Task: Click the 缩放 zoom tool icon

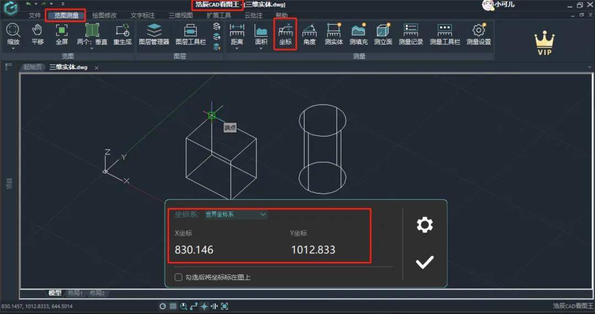Action: [x=13, y=30]
